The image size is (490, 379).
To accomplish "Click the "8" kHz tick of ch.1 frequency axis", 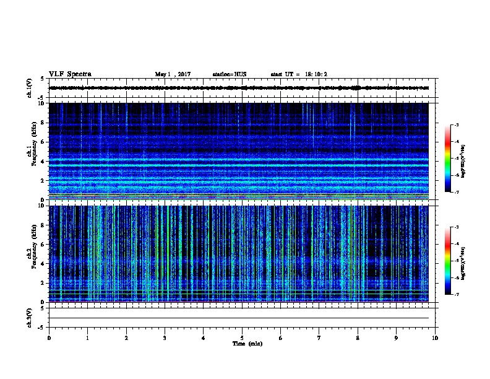I will [43, 123].
